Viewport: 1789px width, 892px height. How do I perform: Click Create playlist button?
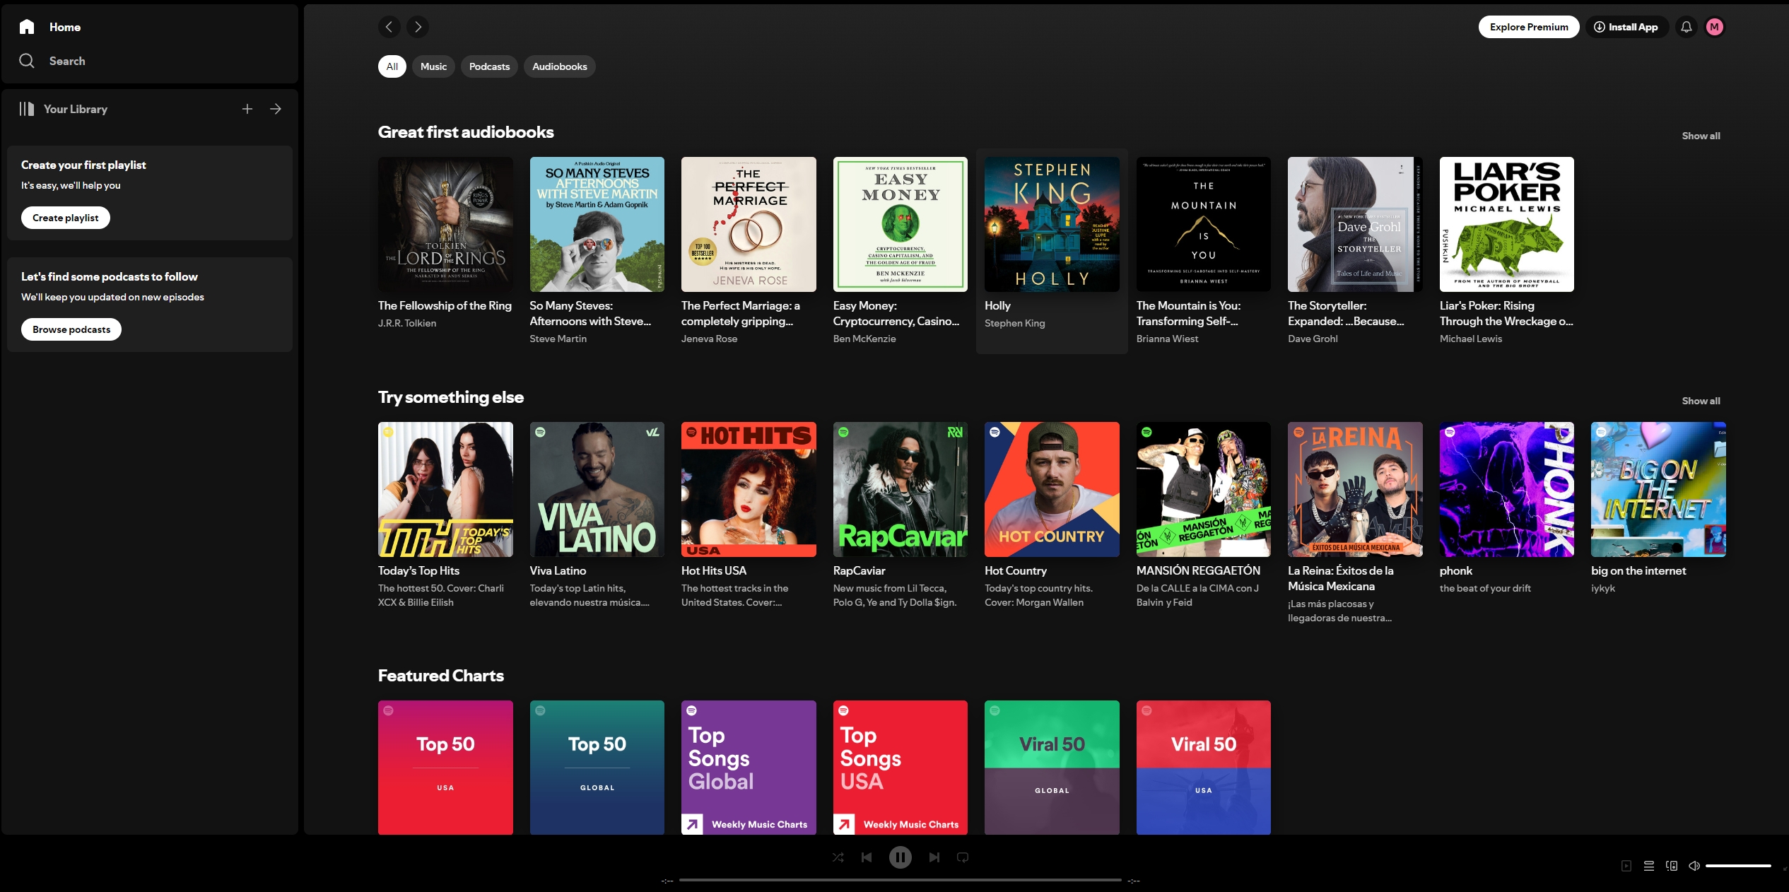[x=66, y=218]
